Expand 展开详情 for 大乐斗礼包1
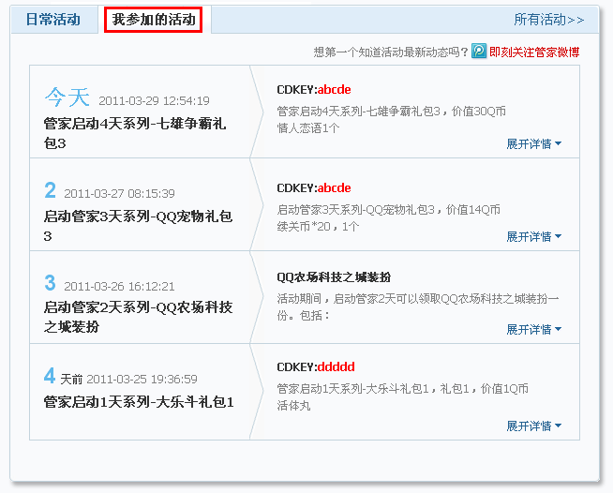This screenshot has height=493, width=613. 533,426
